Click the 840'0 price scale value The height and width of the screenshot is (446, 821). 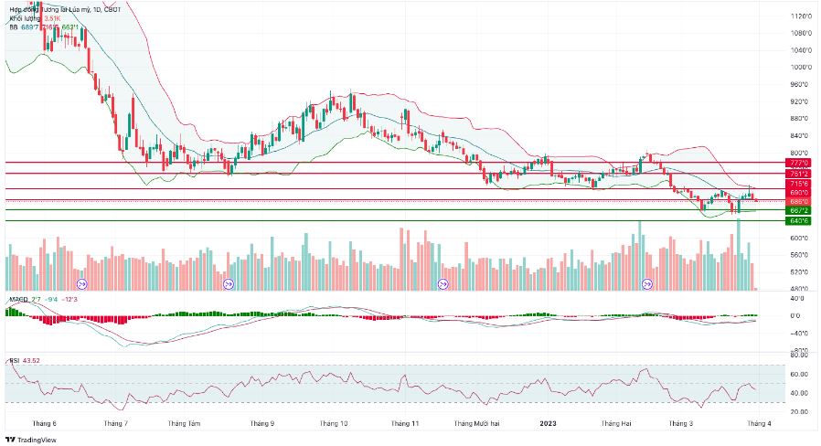pyautogui.click(x=801, y=136)
